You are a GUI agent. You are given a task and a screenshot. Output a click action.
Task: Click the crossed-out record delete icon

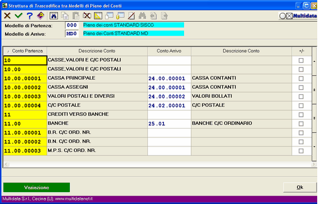coord(87,16)
